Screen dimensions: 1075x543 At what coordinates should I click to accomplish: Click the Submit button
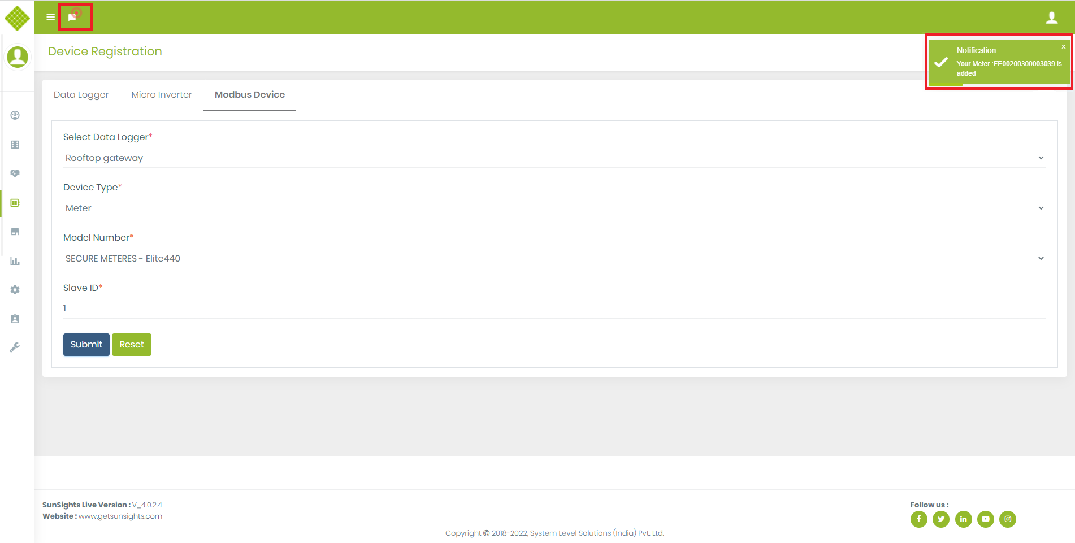86,345
